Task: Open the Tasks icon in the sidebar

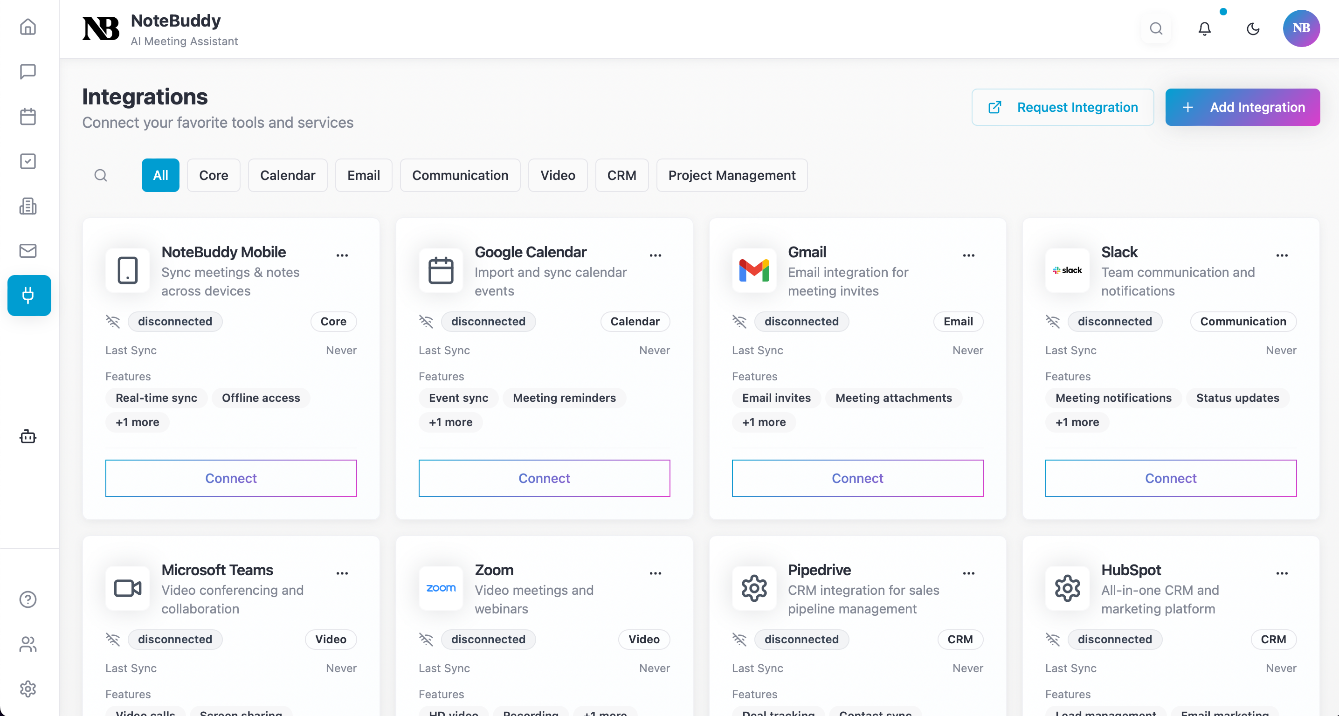Action: 28,161
